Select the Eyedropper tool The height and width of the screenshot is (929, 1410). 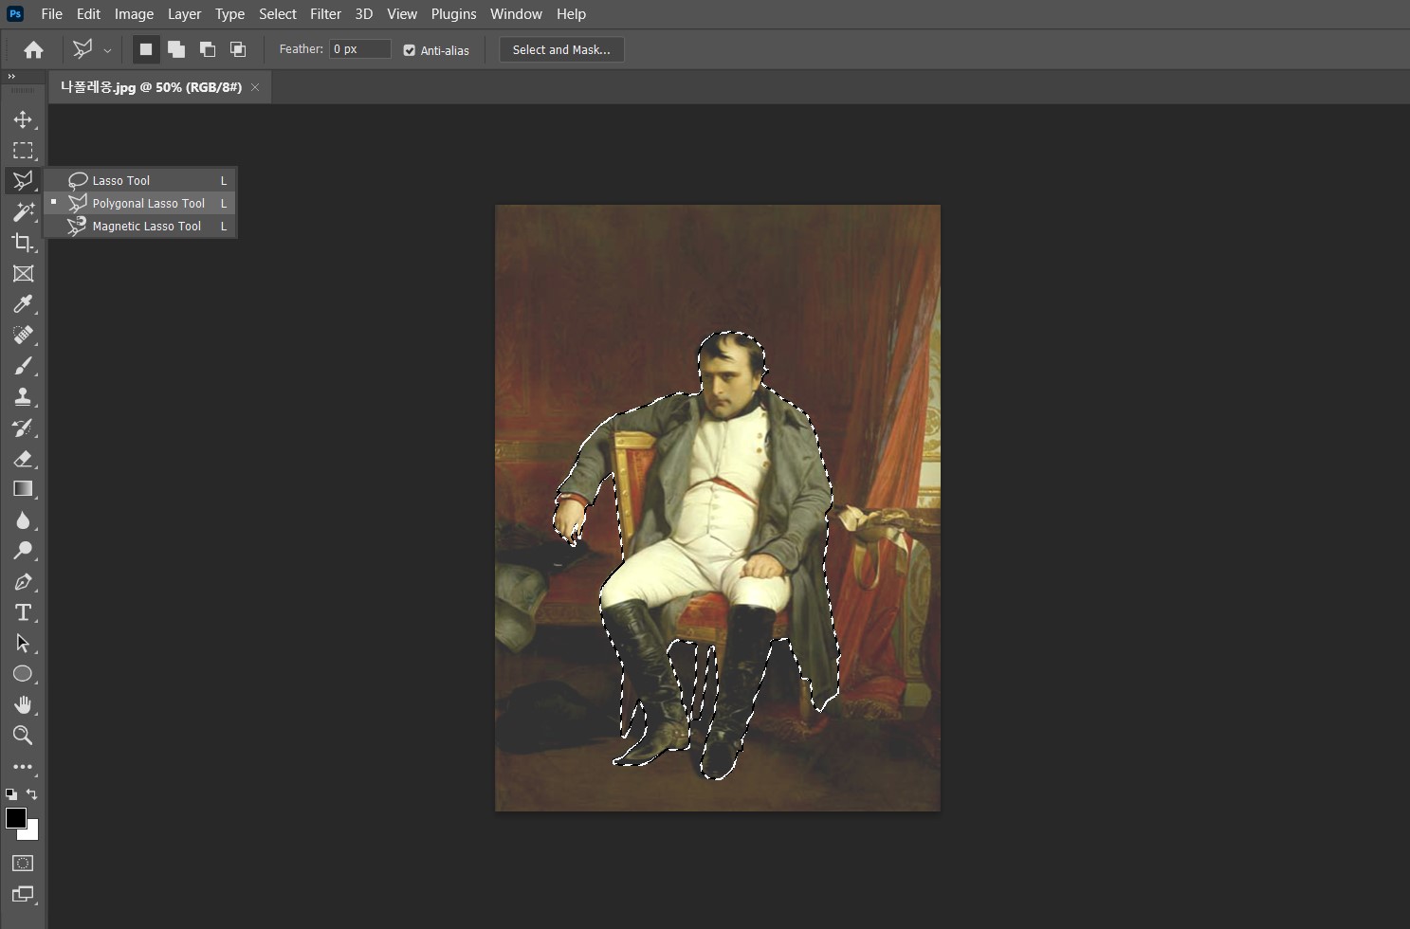click(23, 304)
